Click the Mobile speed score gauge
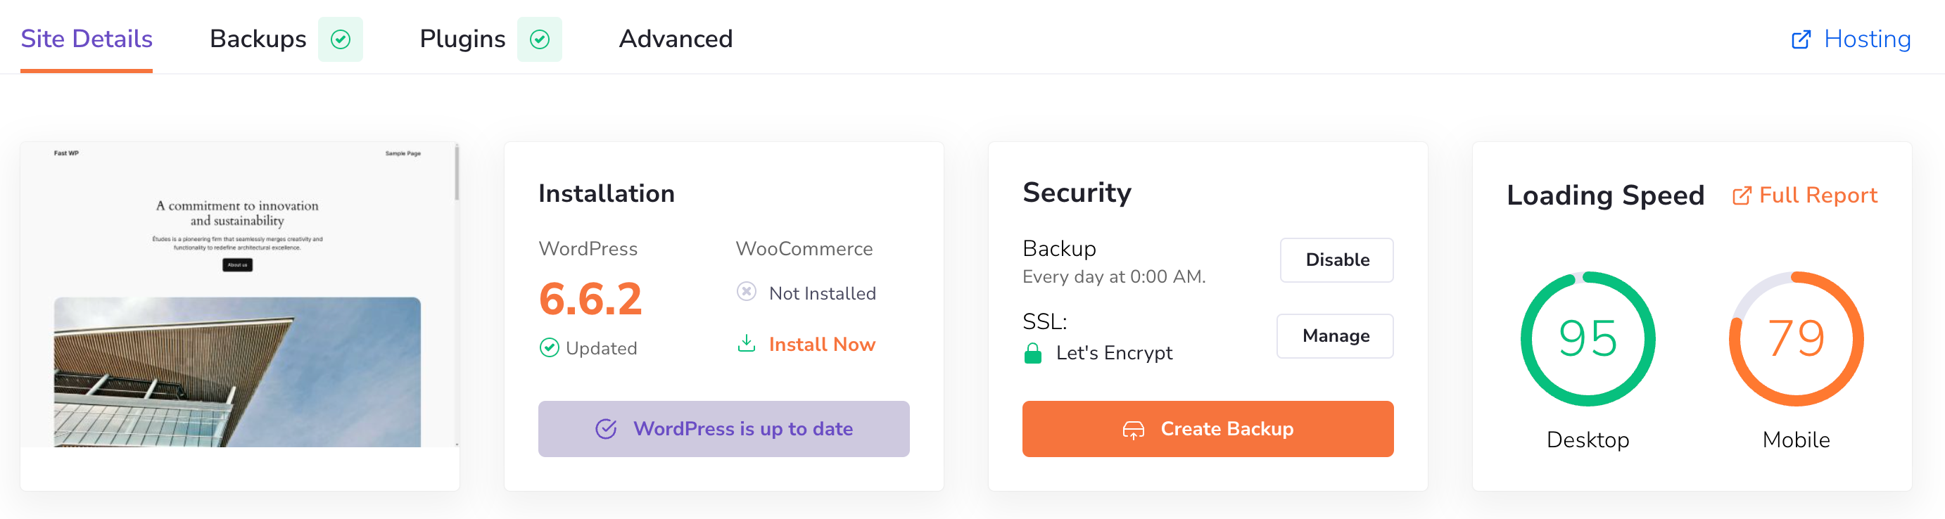 click(1796, 339)
